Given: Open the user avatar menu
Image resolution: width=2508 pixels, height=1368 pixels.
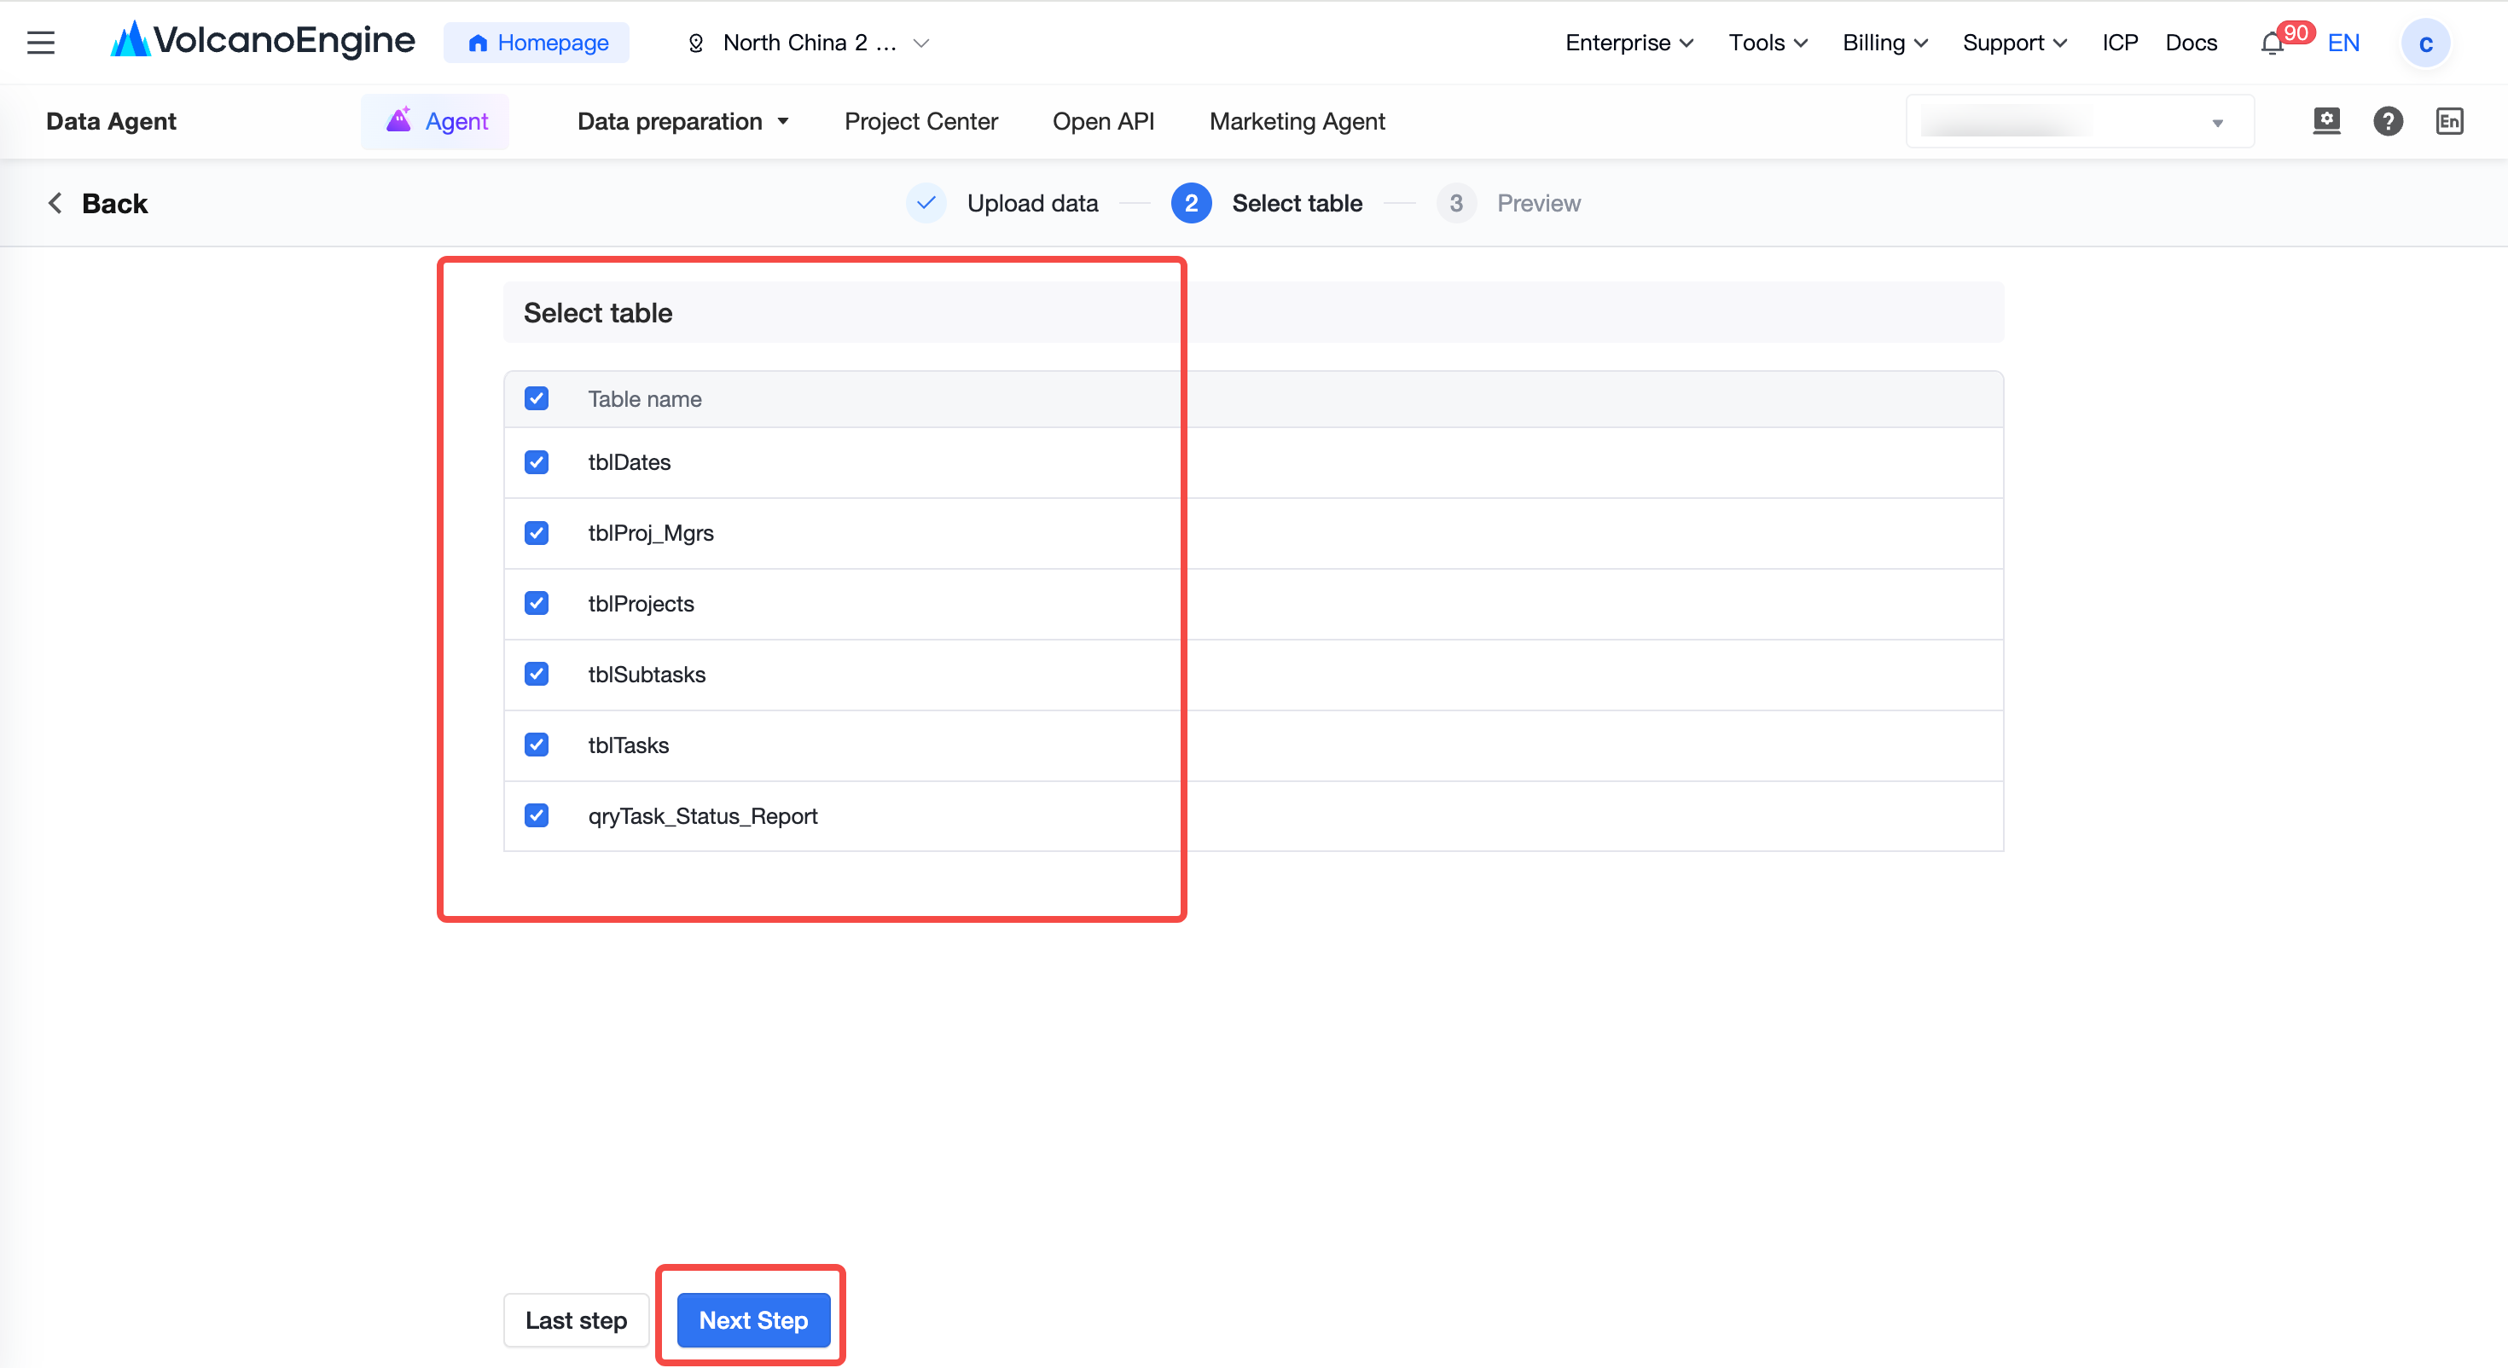Looking at the screenshot, I should click(x=2424, y=43).
